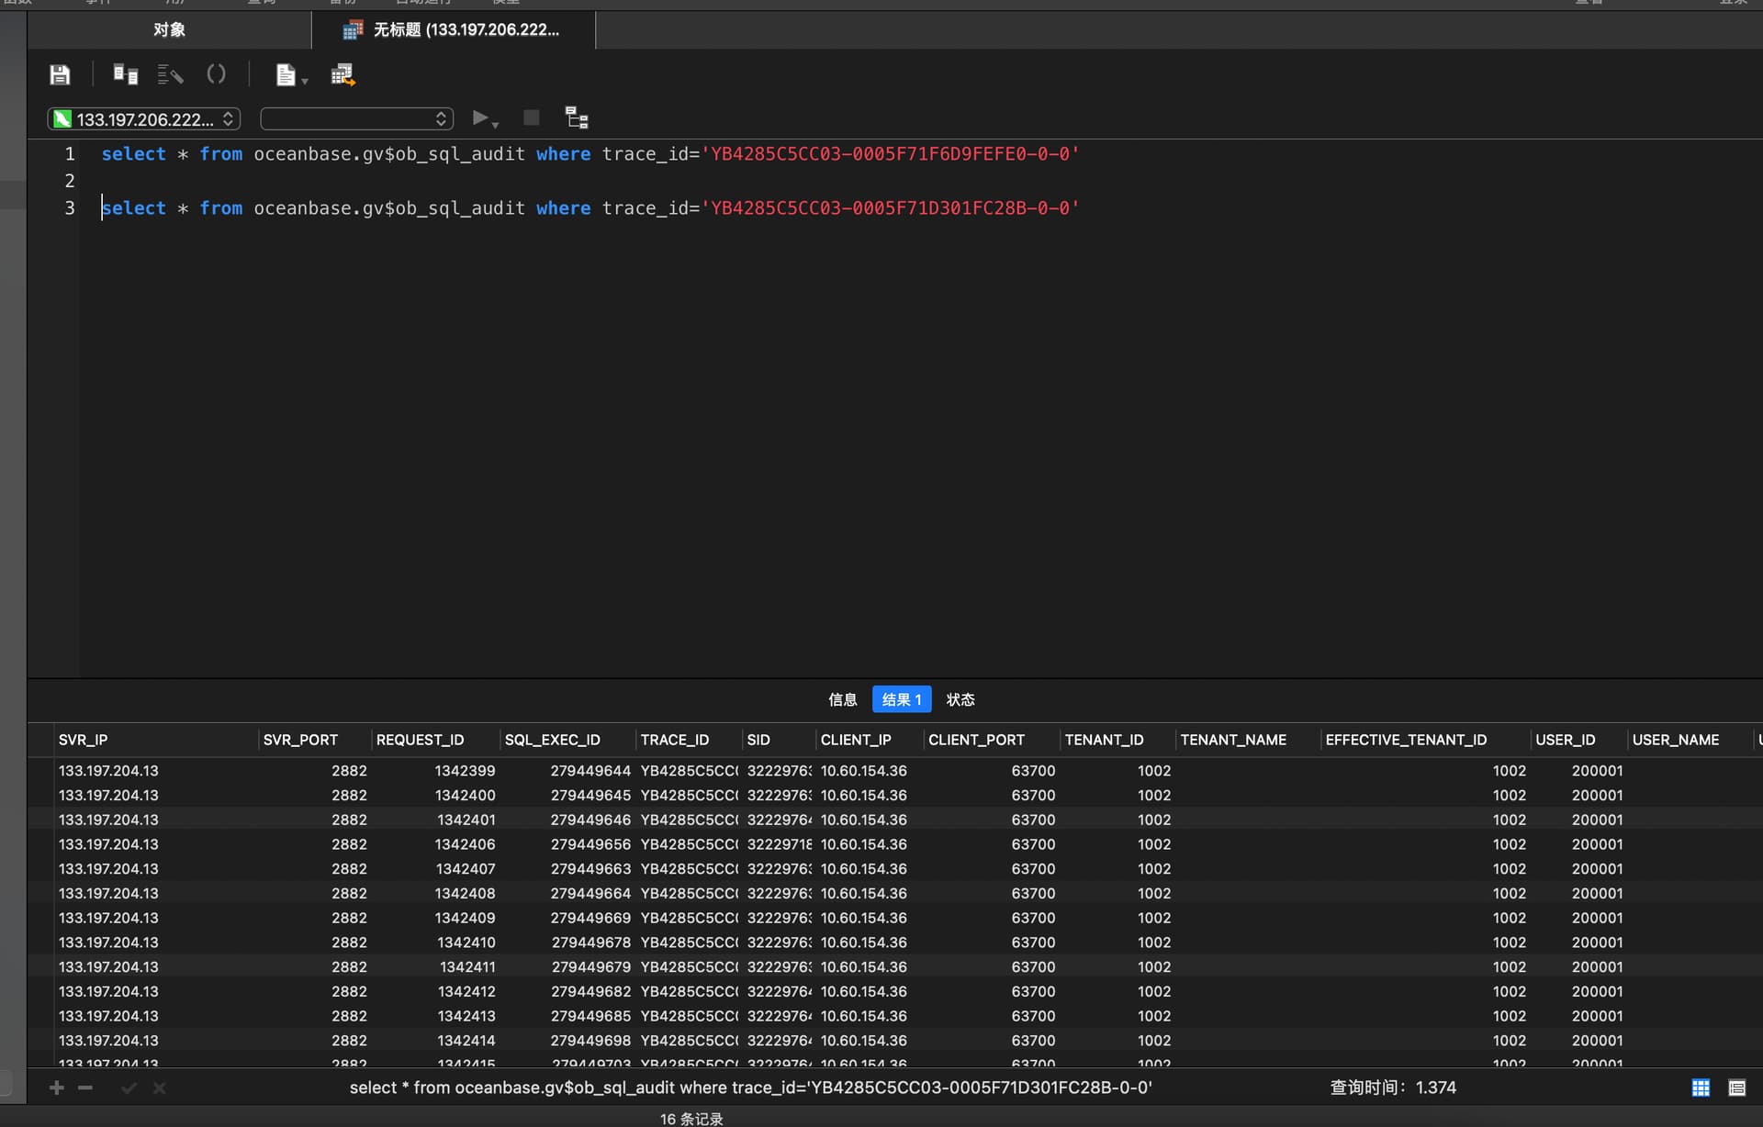Screen dimensions: 1763x1127
Task: Open the 状态 tab
Action: tap(960, 699)
